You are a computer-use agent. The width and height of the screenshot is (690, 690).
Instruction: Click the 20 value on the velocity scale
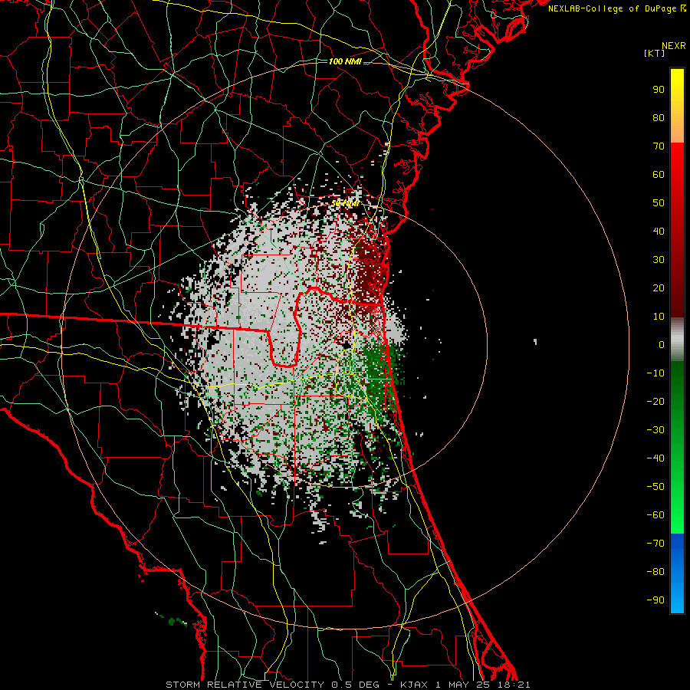(x=659, y=288)
